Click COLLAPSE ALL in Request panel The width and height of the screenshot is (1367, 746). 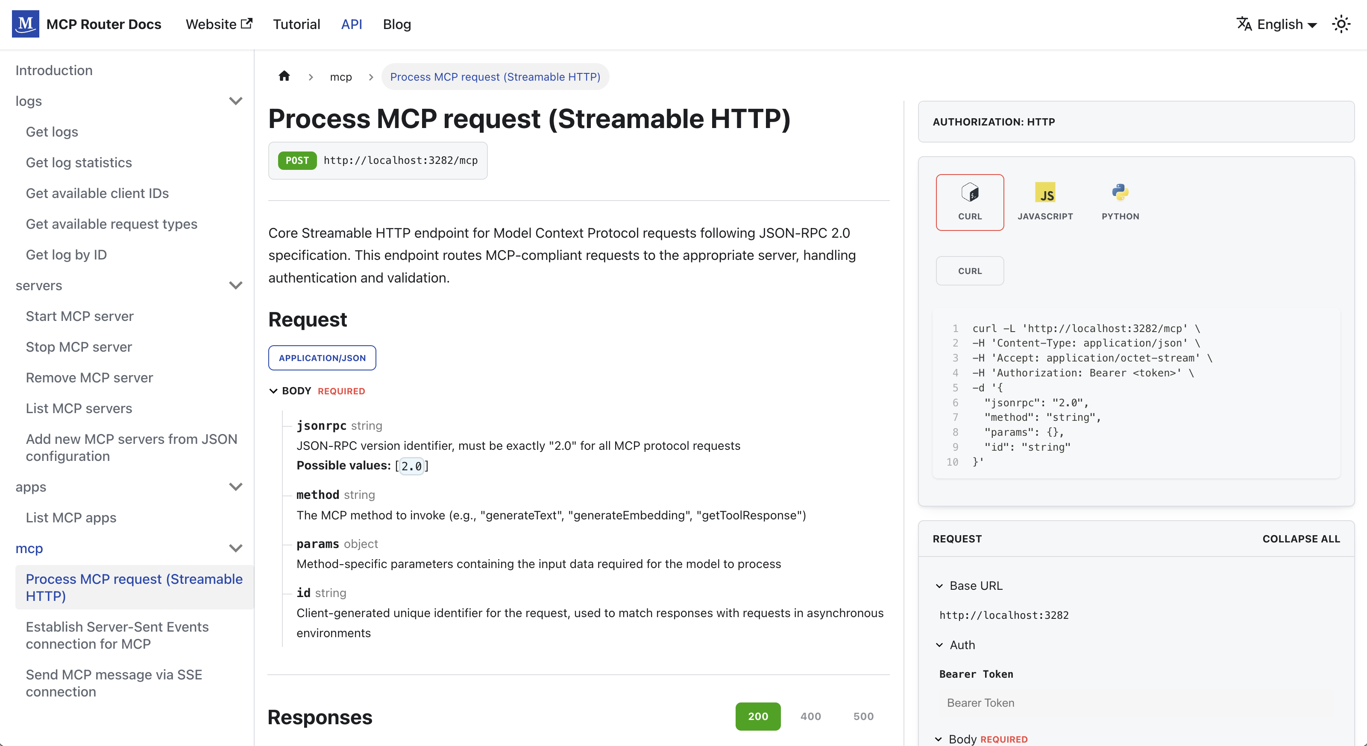(1301, 539)
